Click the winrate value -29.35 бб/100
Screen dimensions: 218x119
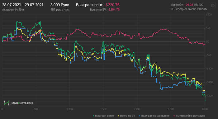(x=194, y=5)
